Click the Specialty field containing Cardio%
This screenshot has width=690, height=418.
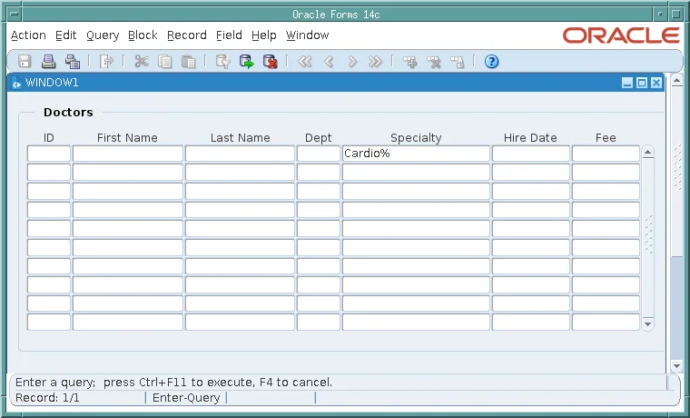[x=416, y=154]
